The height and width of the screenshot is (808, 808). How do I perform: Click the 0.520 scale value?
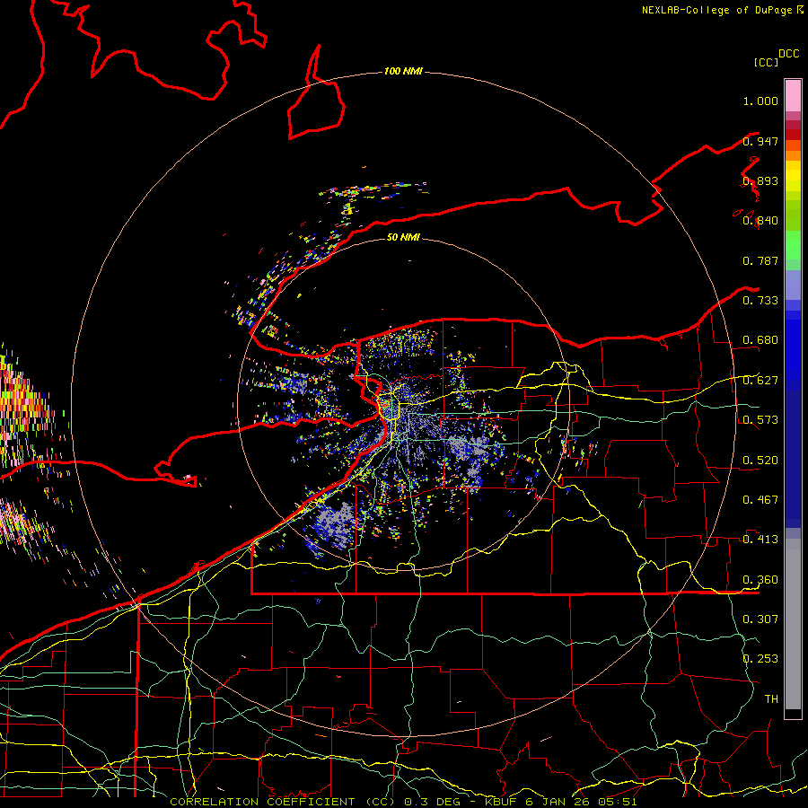pos(760,461)
